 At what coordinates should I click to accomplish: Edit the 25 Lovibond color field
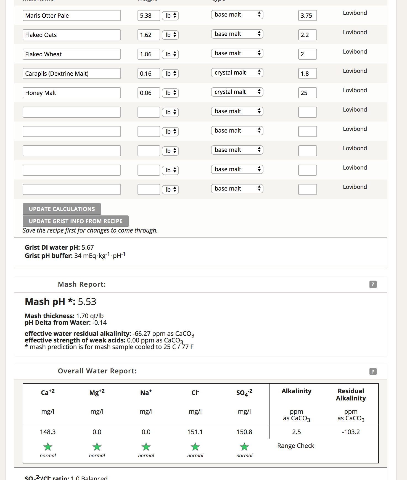pos(308,93)
